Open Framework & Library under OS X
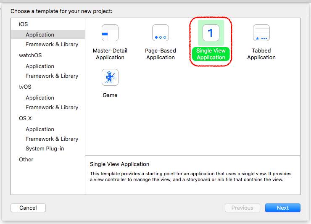 pyautogui.click(x=52, y=139)
